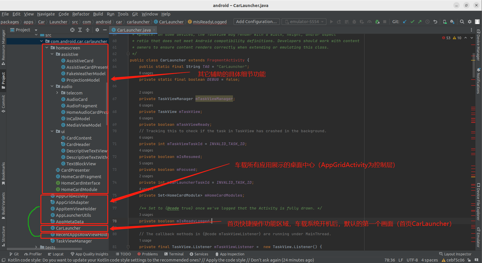Viewport: 482px width, 263px height.
Task: Click the Profile app gauge icon
Action: 369,22
